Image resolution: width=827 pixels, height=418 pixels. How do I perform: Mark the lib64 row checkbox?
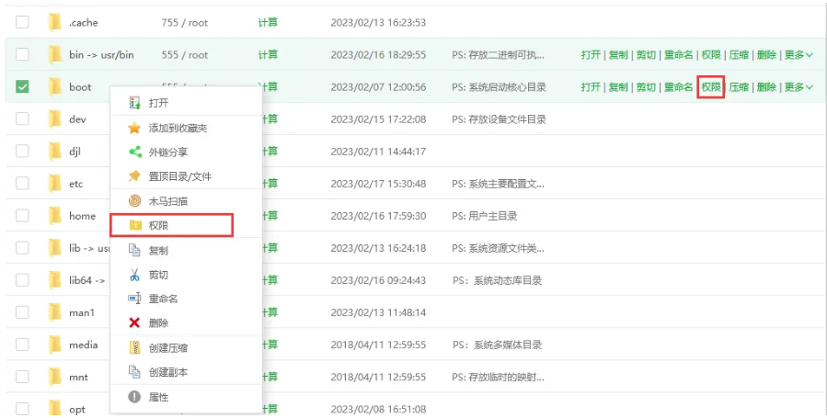(x=22, y=280)
